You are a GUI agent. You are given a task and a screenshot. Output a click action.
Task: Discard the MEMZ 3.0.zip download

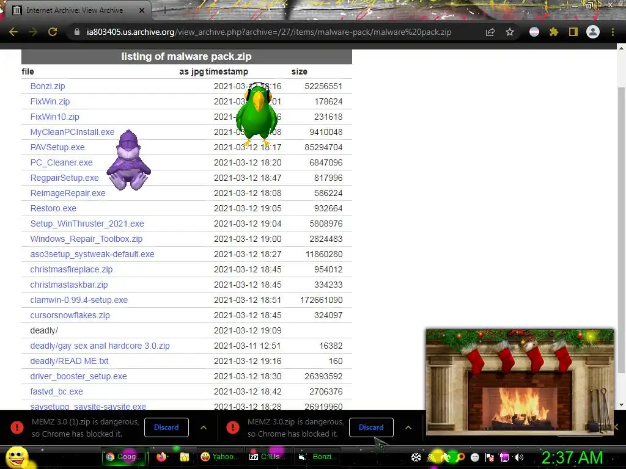click(371, 427)
